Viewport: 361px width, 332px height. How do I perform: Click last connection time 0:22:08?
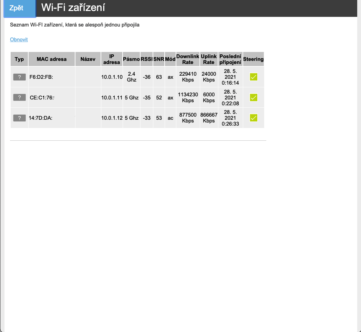tap(230, 104)
